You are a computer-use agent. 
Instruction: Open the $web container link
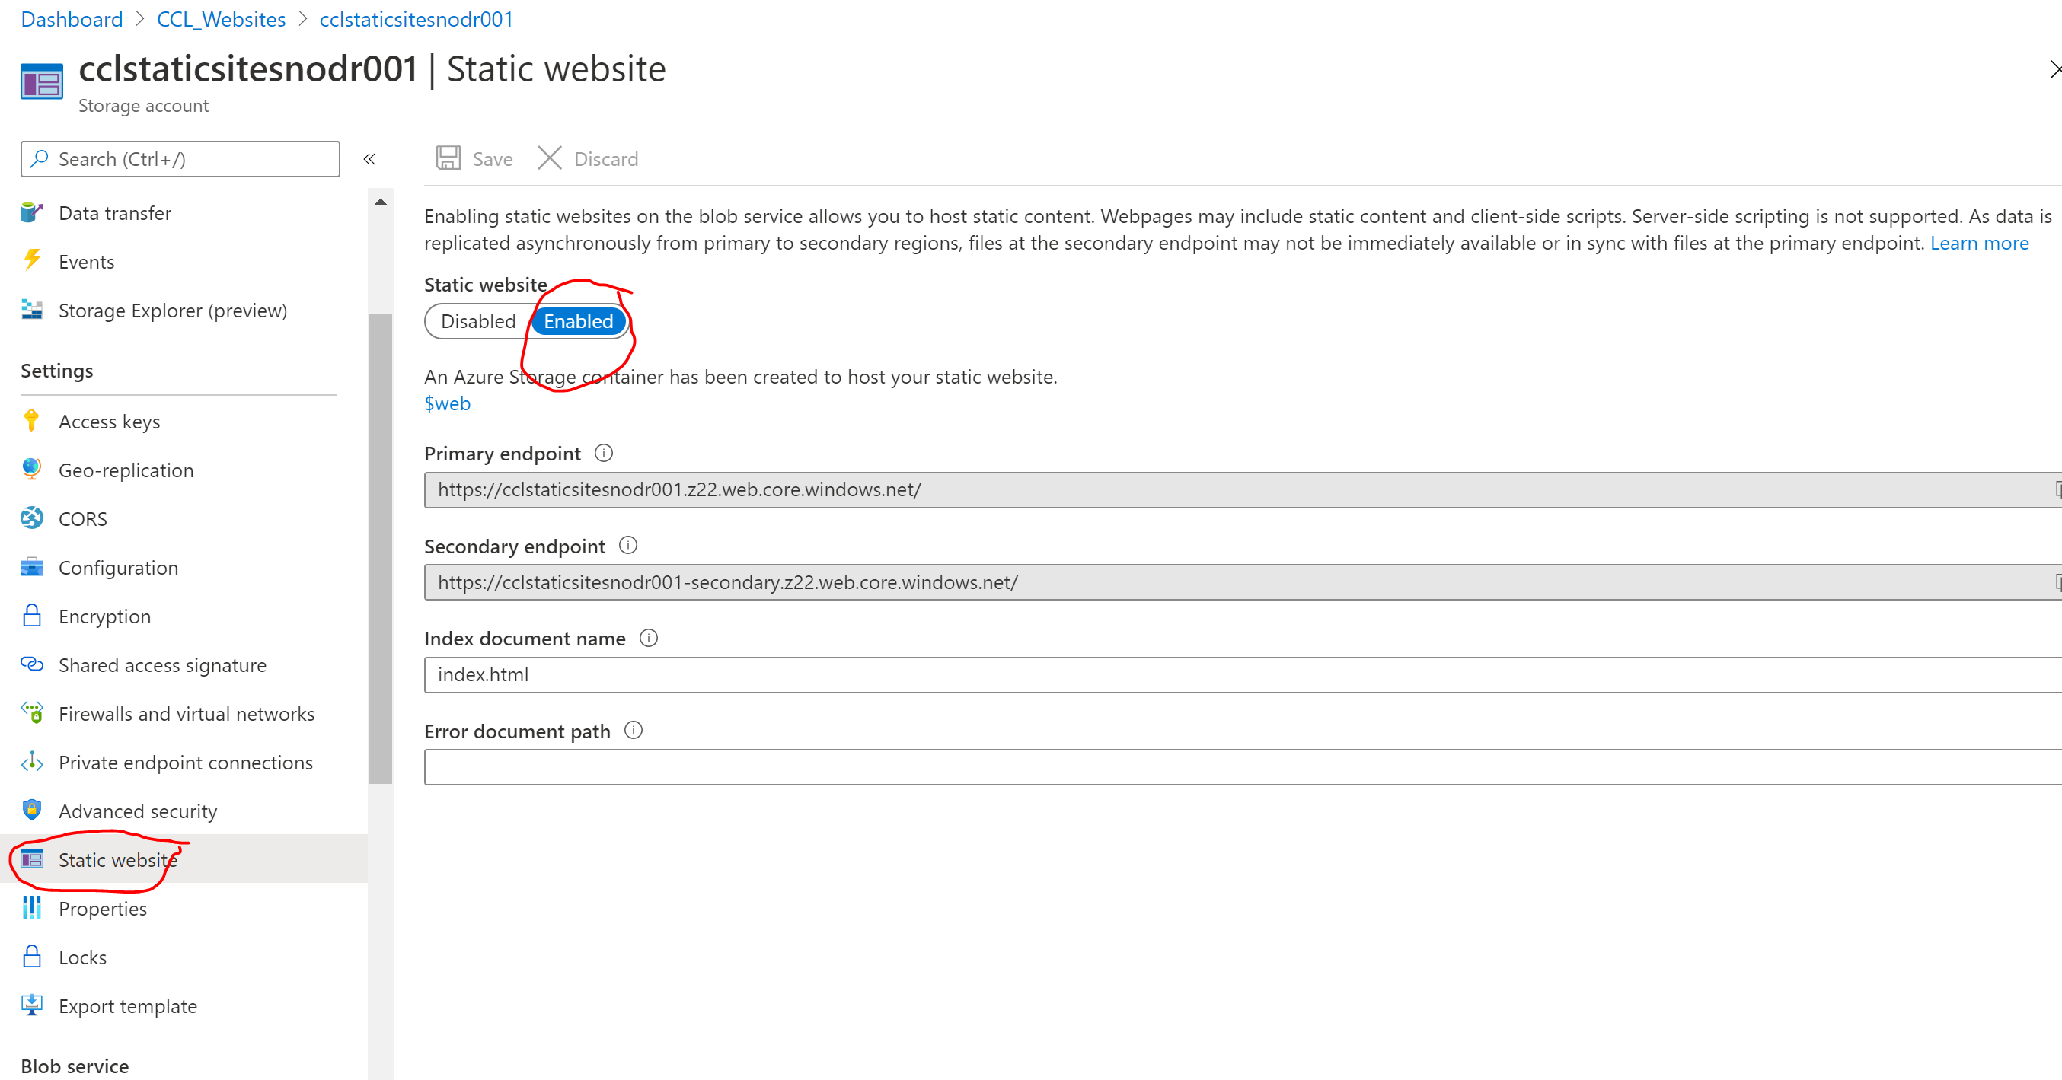pyautogui.click(x=447, y=403)
